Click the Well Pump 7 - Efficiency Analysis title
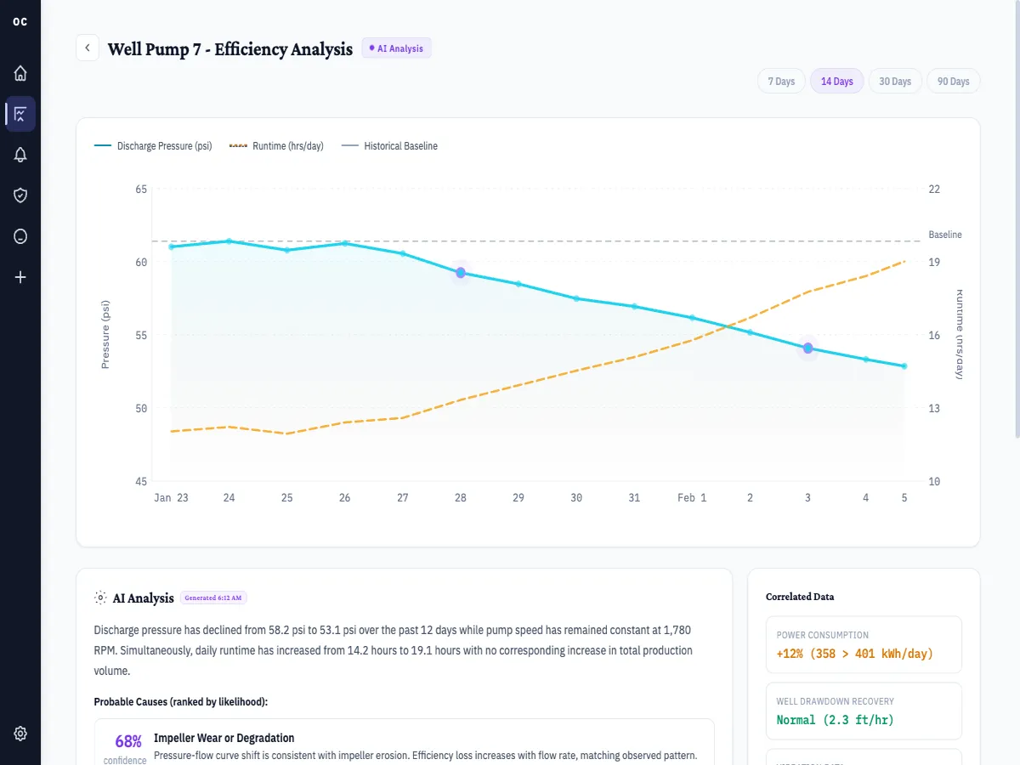The height and width of the screenshot is (765, 1020). coord(230,49)
